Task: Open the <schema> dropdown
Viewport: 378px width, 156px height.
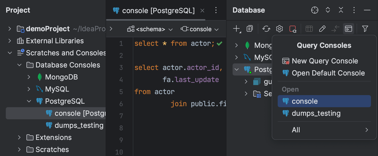Action: coord(150,29)
